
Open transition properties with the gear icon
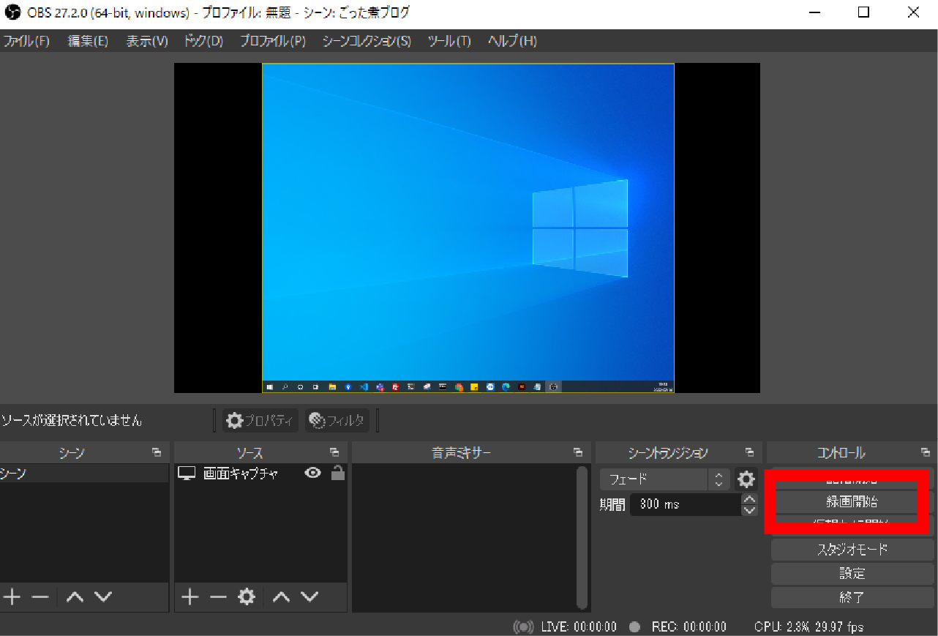click(x=746, y=479)
